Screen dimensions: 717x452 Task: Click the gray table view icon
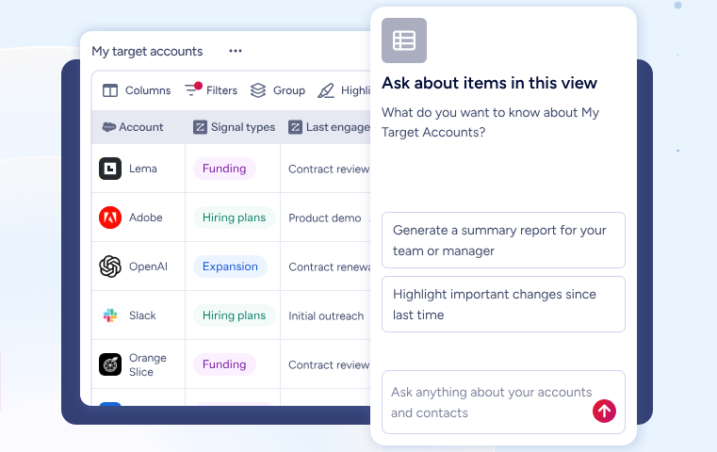404,40
